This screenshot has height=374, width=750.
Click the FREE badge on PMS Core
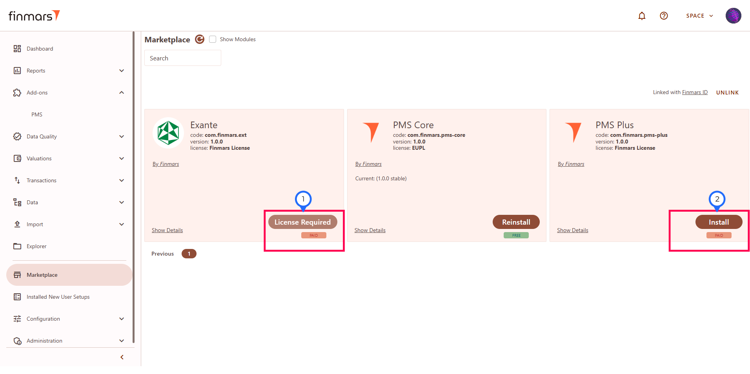point(516,235)
